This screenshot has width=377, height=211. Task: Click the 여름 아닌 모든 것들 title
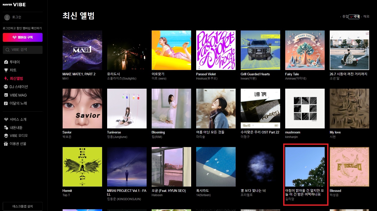(210, 132)
